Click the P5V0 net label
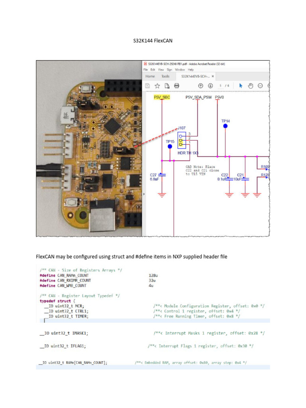The image size is (306, 408). (x=220, y=97)
